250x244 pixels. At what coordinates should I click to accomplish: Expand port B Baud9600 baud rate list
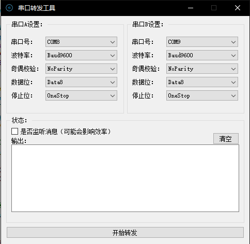coord(202,55)
